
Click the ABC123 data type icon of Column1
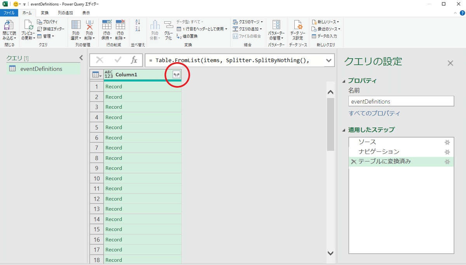click(109, 75)
